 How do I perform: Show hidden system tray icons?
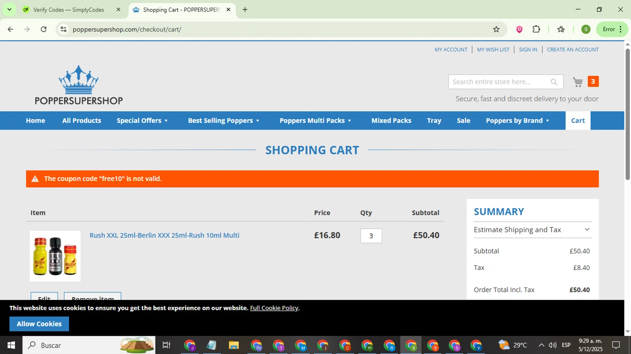coord(541,345)
